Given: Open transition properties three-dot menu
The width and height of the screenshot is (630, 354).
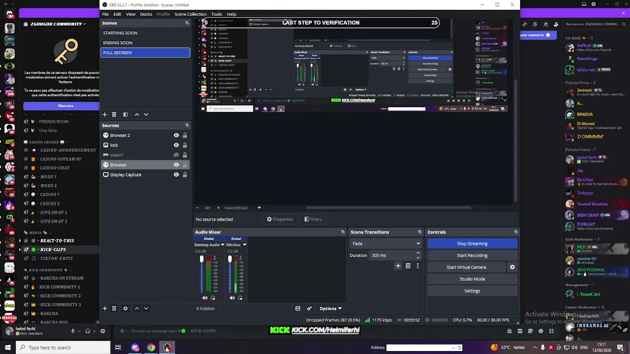Looking at the screenshot, I should (417, 266).
